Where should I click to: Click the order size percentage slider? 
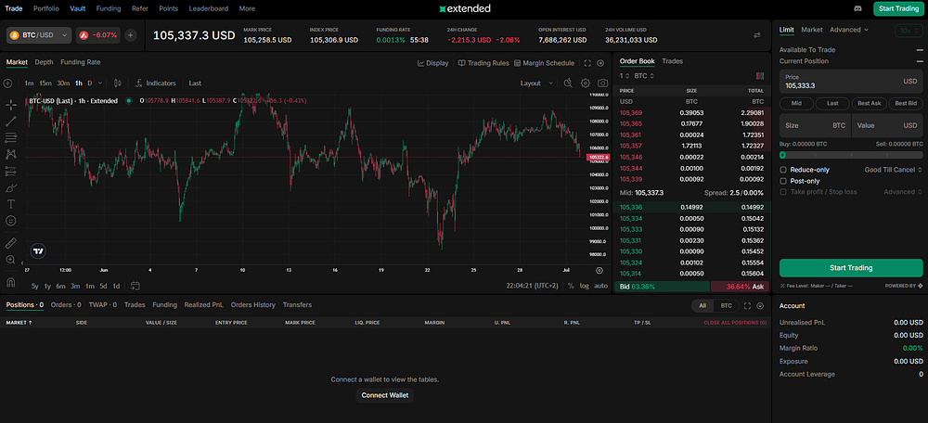[x=851, y=155]
